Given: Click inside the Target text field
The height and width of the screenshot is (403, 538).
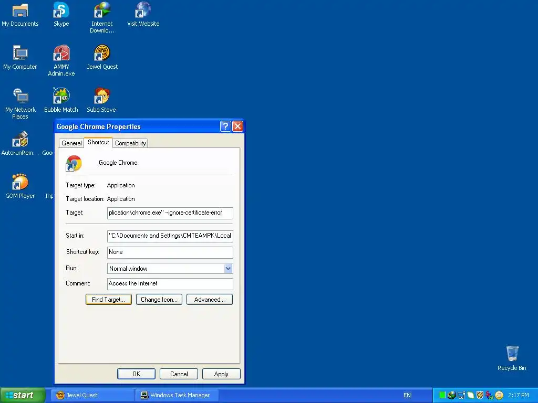Looking at the screenshot, I should click(x=170, y=213).
